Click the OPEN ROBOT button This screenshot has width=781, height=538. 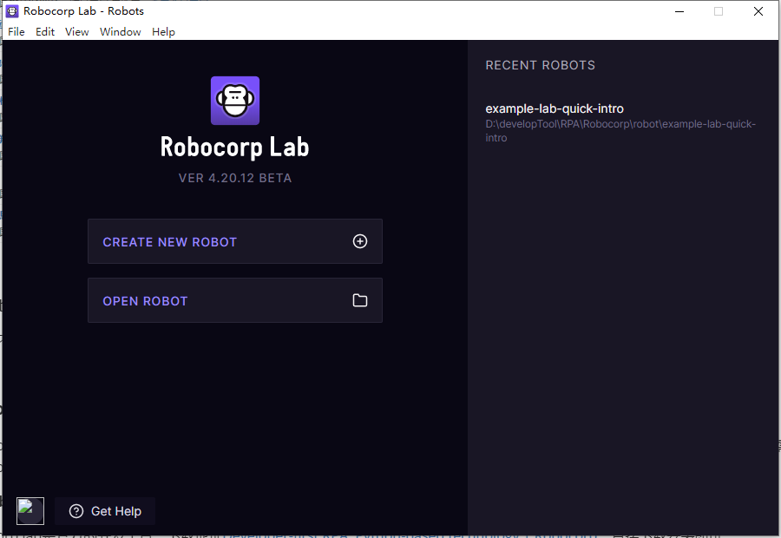(x=234, y=300)
